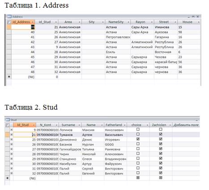Screen dimensions: 209x190
Task: Click the Surname cell containing Галихайдаров
Action: [70, 149]
